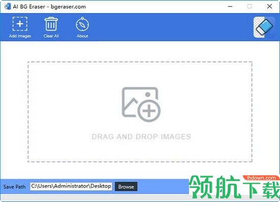Click the Browse button
Image resolution: width=280 pixels, height=202 pixels.
pyautogui.click(x=126, y=186)
